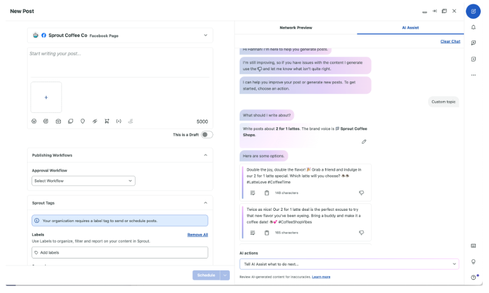489x293 pixels.
Task: Click the Clear Chat link
Action: 450,41
